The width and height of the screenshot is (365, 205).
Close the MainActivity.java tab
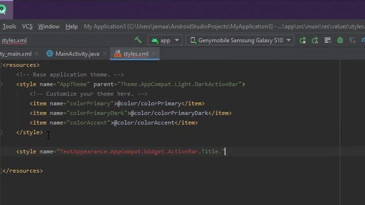[x=104, y=54]
